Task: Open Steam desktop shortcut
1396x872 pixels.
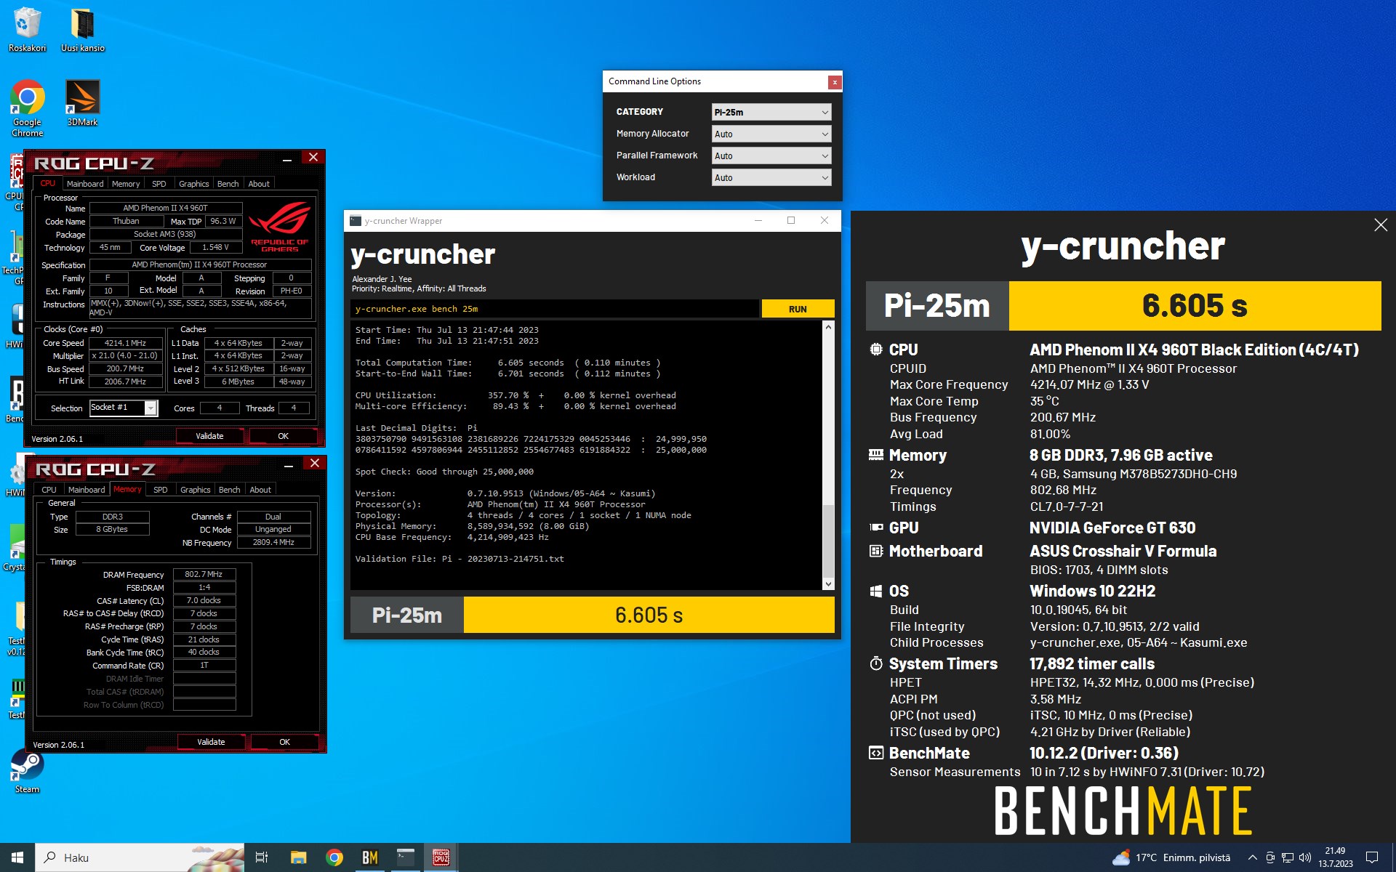Action: [x=27, y=771]
